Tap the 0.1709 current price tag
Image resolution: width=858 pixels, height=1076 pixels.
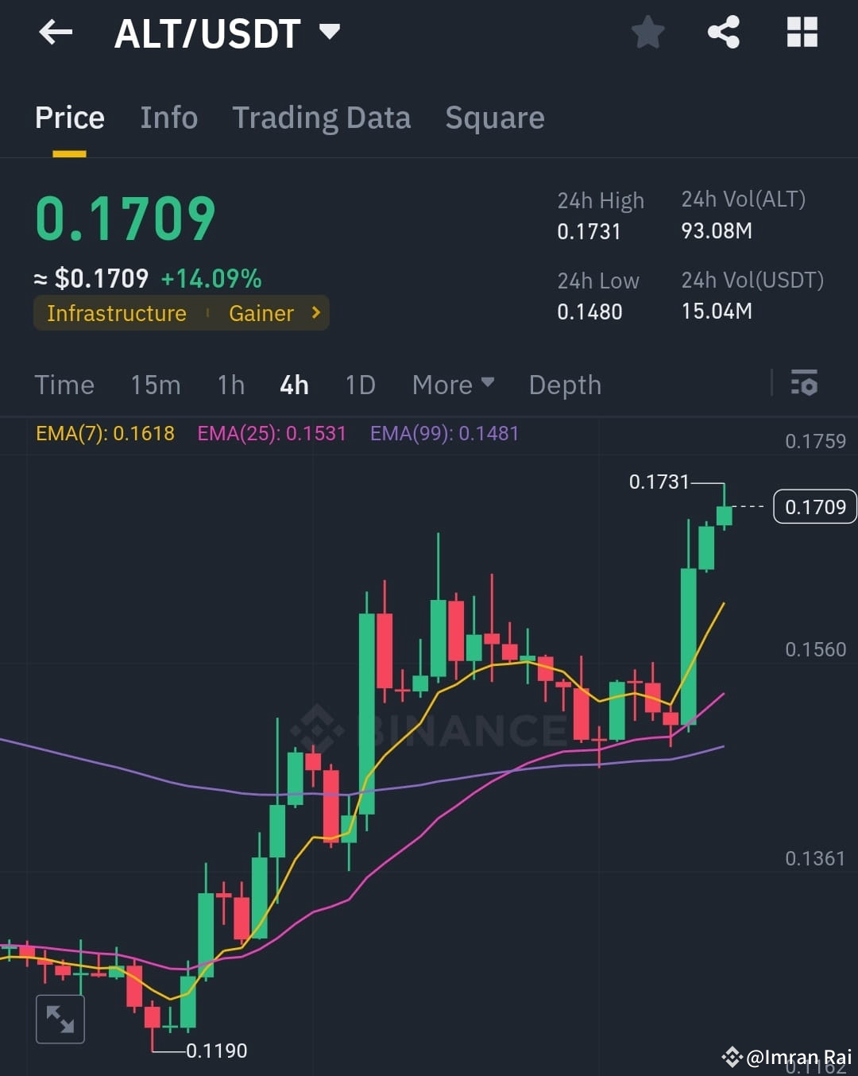pos(814,506)
